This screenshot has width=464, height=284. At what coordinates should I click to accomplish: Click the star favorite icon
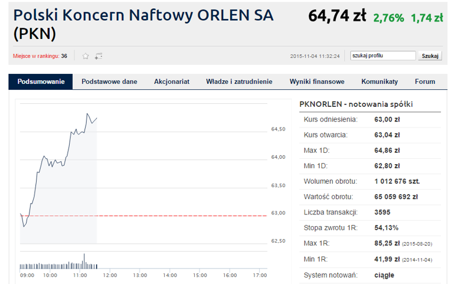[x=86, y=56]
